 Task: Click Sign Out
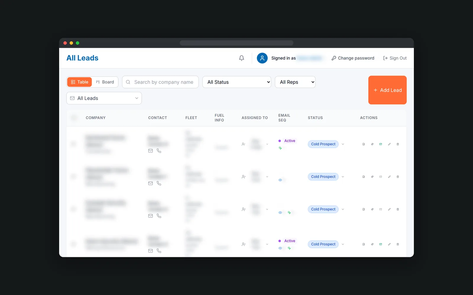(x=395, y=58)
